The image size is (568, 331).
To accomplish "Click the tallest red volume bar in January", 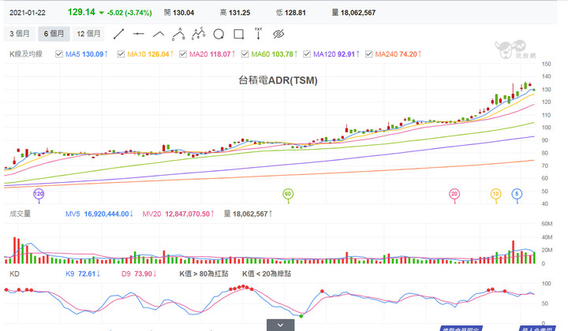I will (513, 251).
